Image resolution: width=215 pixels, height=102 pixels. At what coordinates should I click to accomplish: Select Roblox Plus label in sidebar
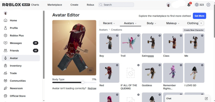[17, 36]
